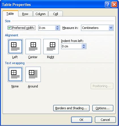The width and height of the screenshot is (119, 126).
Task: Select the Around text wrapping icon
Action: [x=33, y=74]
